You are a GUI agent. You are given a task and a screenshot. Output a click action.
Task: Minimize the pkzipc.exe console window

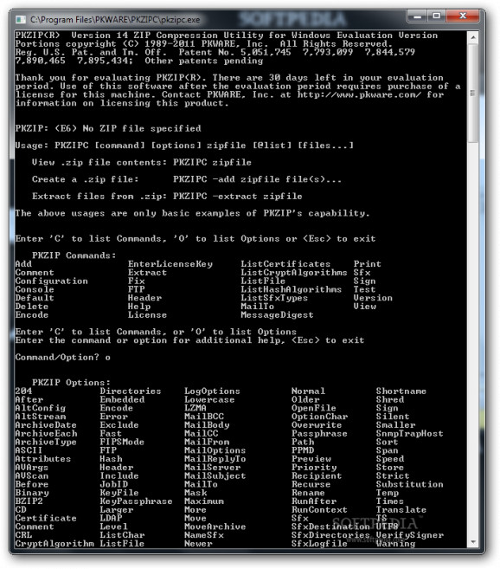(417, 16)
